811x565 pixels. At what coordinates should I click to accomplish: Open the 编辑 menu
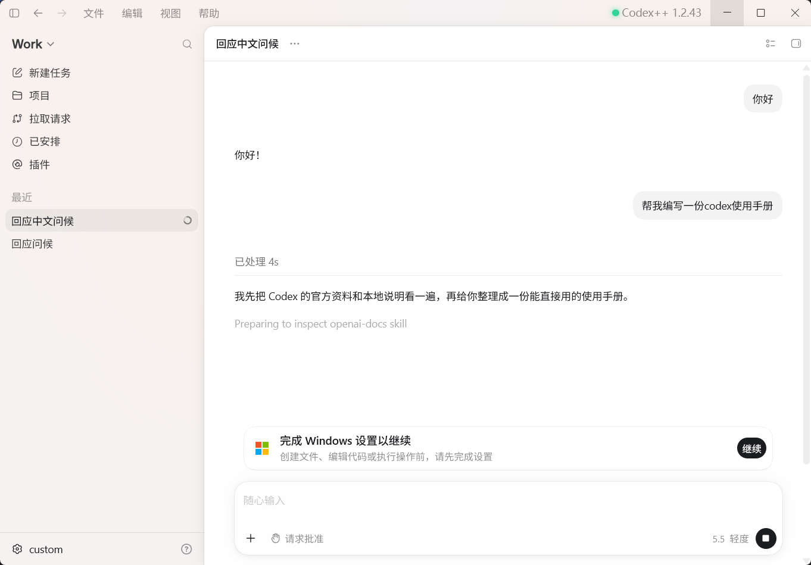click(132, 13)
